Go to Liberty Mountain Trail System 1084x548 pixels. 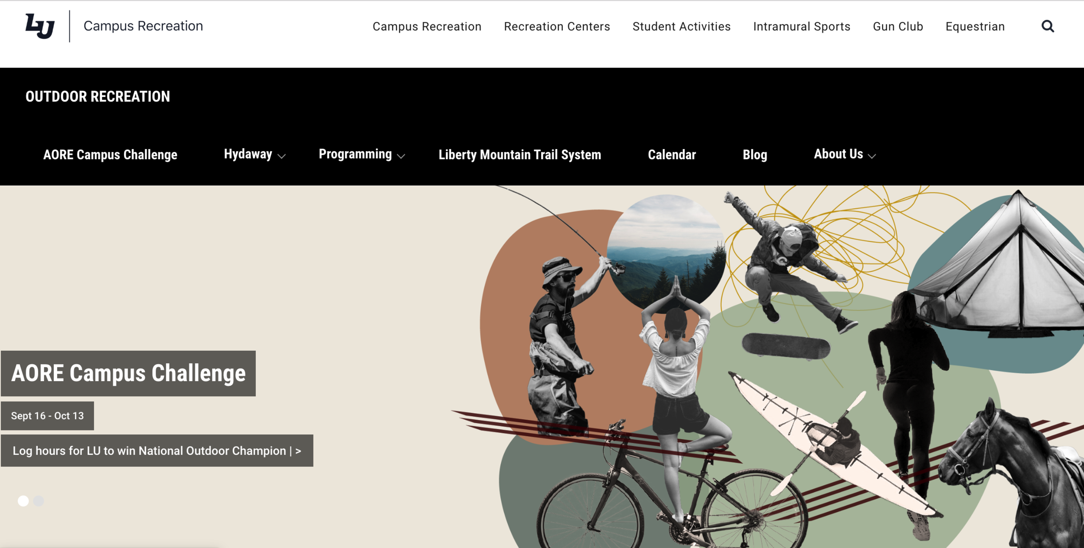pos(519,155)
